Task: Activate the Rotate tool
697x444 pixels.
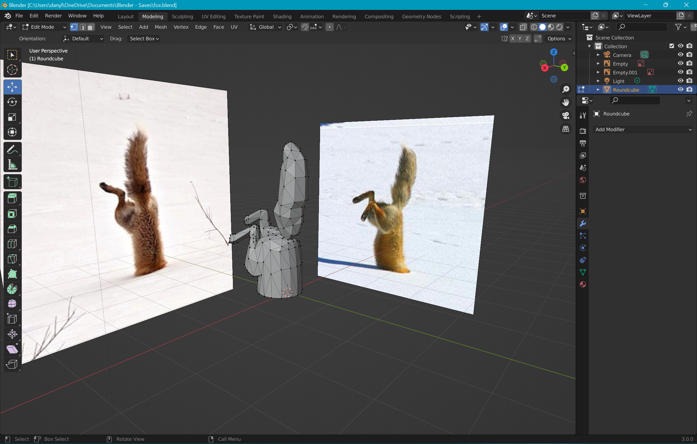Action: coord(12,102)
